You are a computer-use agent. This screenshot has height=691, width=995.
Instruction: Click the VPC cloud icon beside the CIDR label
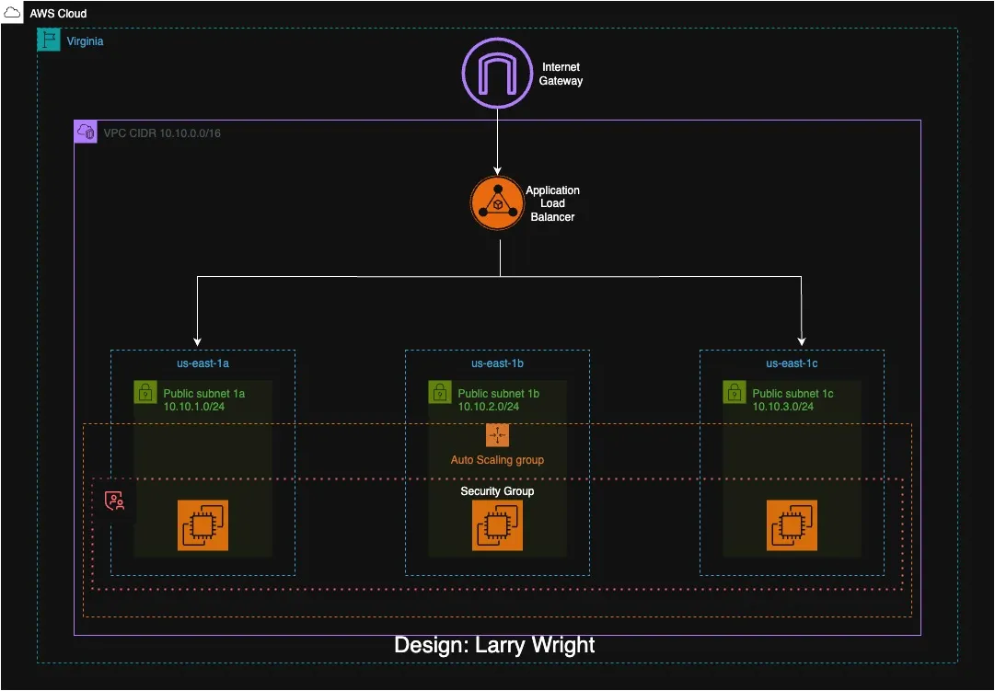(86, 132)
